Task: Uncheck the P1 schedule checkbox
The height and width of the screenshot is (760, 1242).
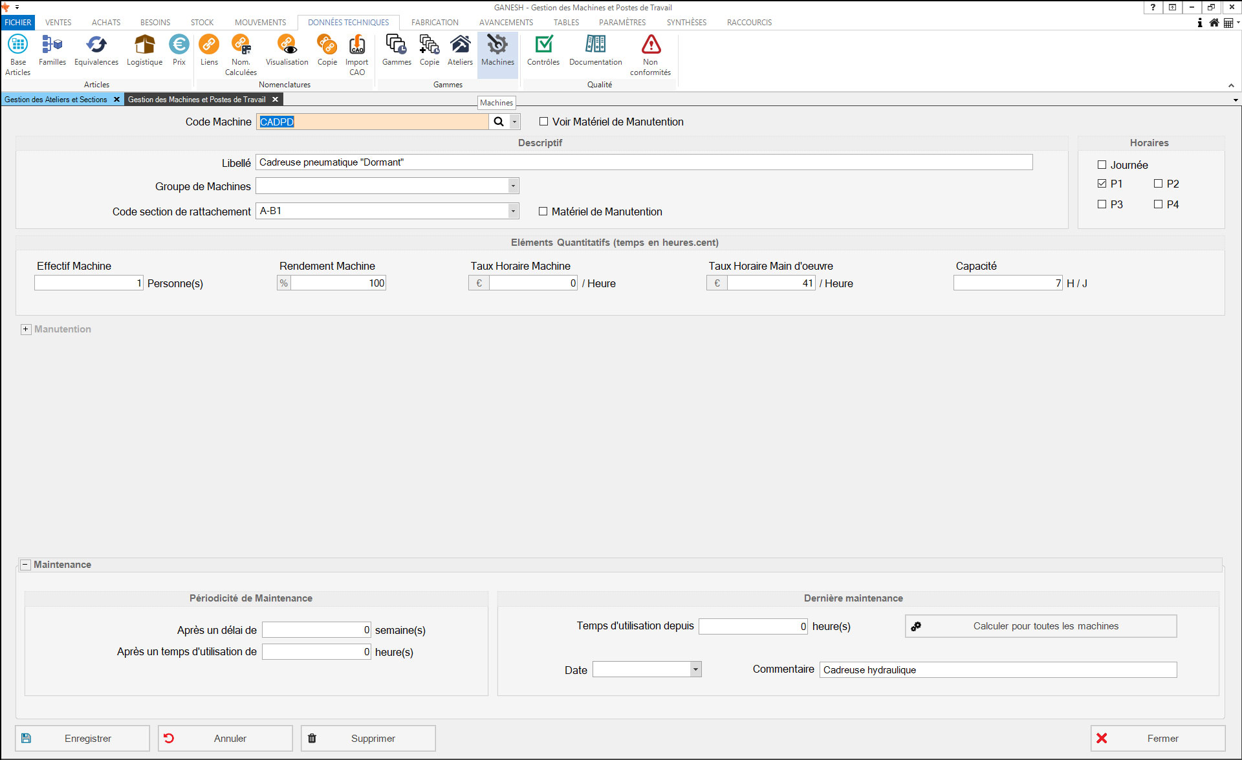Action: pos(1102,184)
